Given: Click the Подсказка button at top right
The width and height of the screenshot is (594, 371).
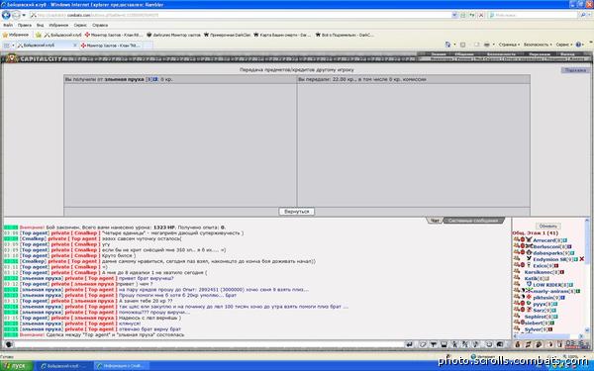Looking at the screenshot, I should (575, 70).
